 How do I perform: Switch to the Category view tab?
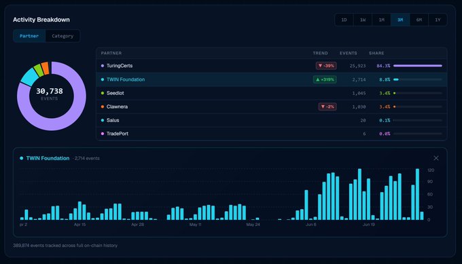tap(63, 36)
